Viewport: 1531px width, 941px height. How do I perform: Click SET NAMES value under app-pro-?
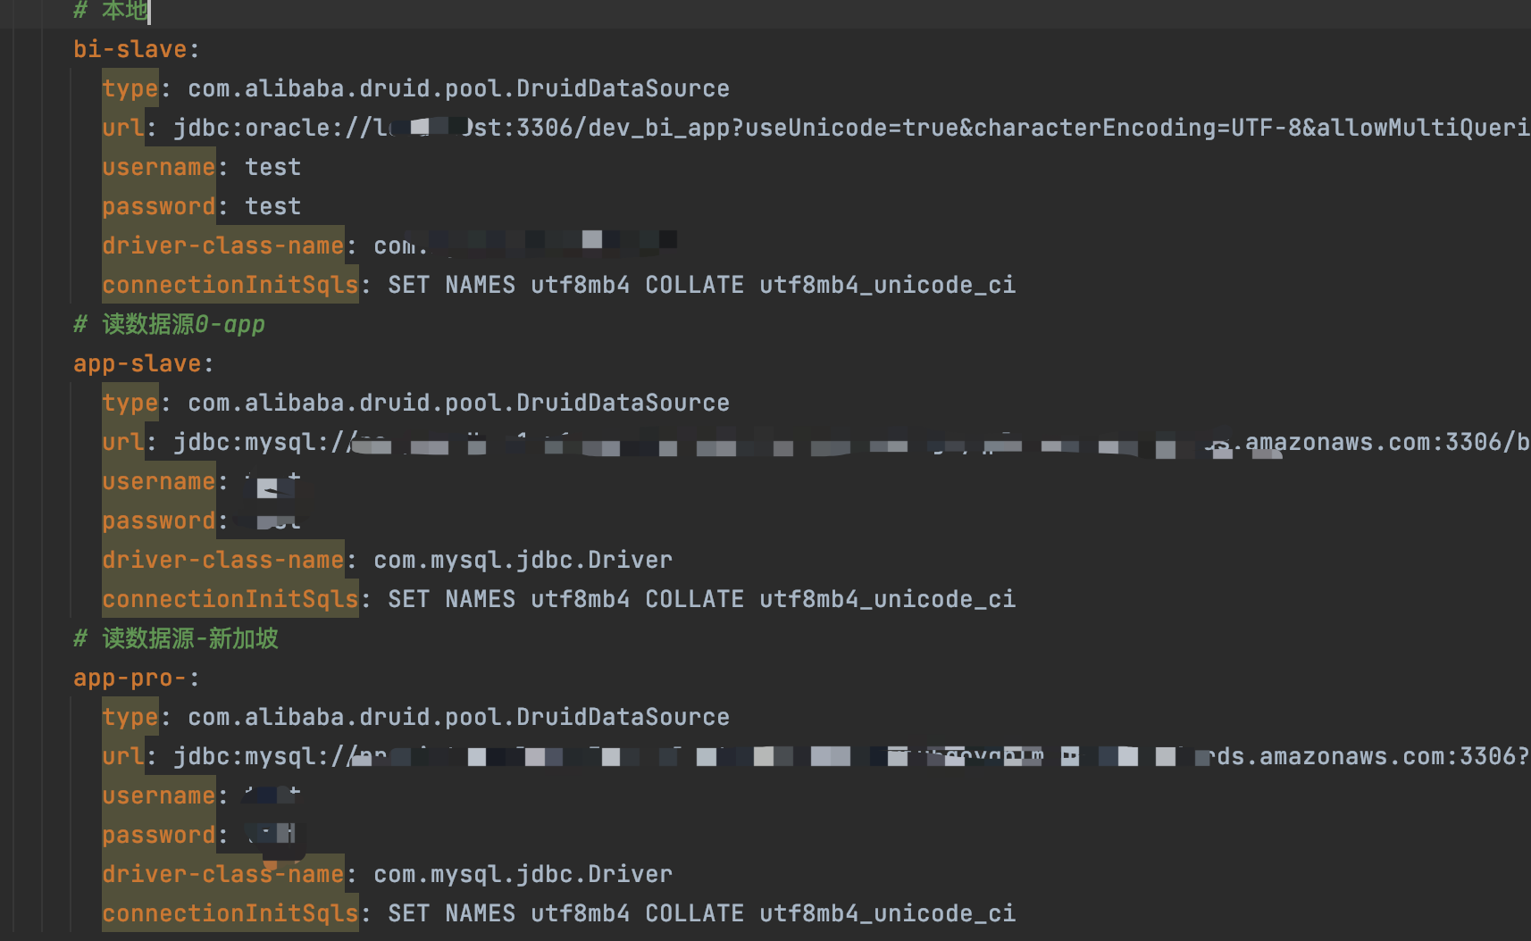pyautogui.click(x=702, y=913)
